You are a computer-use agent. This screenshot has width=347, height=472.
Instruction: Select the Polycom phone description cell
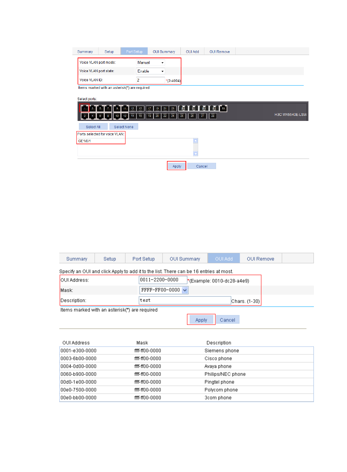(221, 390)
